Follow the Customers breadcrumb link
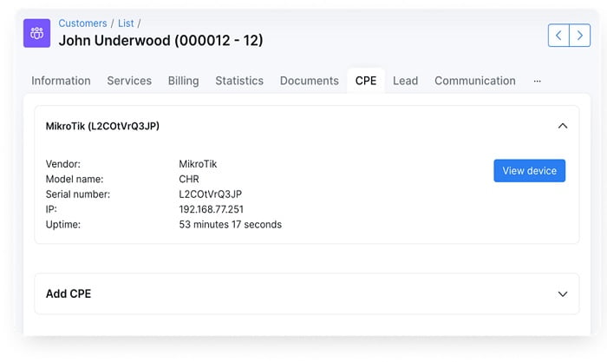This screenshot has height=362, width=607. (x=82, y=23)
